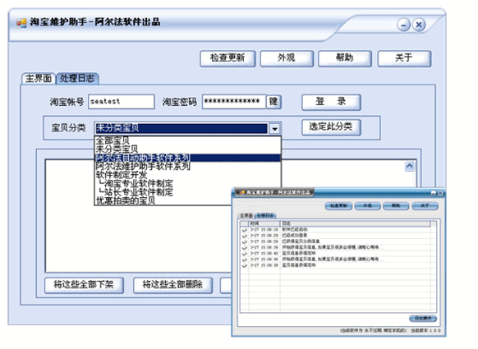Click the 日志 column header in the log table
The height and width of the screenshot is (349, 478).
355,223
